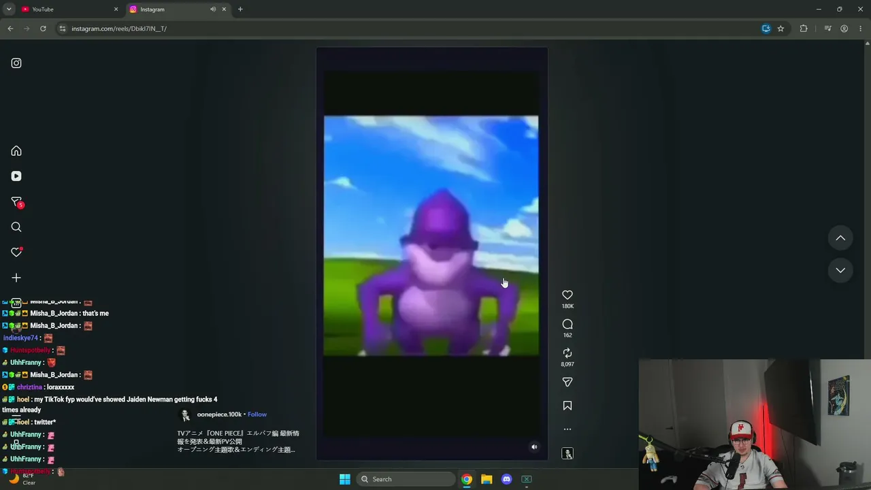Image resolution: width=871 pixels, height=490 pixels.
Task: Open comments on the reel
Action: coord(568,324)
